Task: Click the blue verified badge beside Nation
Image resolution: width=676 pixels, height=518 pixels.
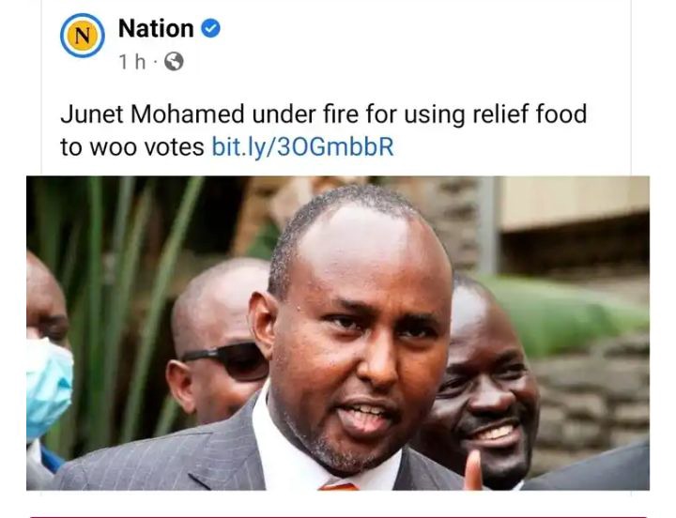Action: (x=211, y=28)
